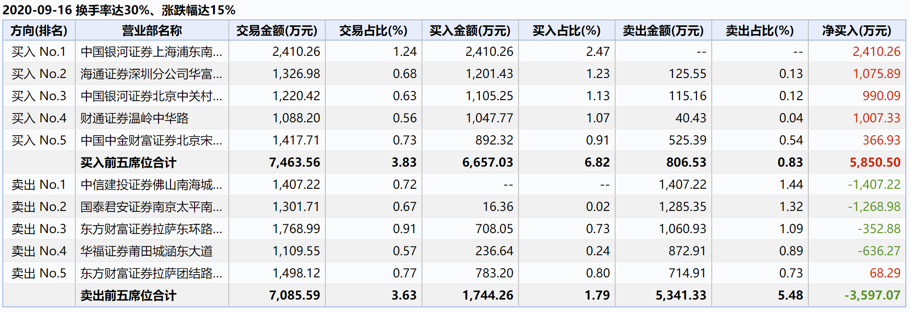Click the 营业部名称 column header
Image resolution: width=910 pixels, height=312 pixels.
tap(152, 30)
